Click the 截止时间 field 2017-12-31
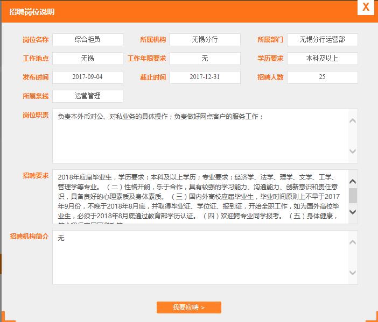Image resolution: width=378 pixels, height=322 pixels. pyautogui.click(x=205, y=77)
